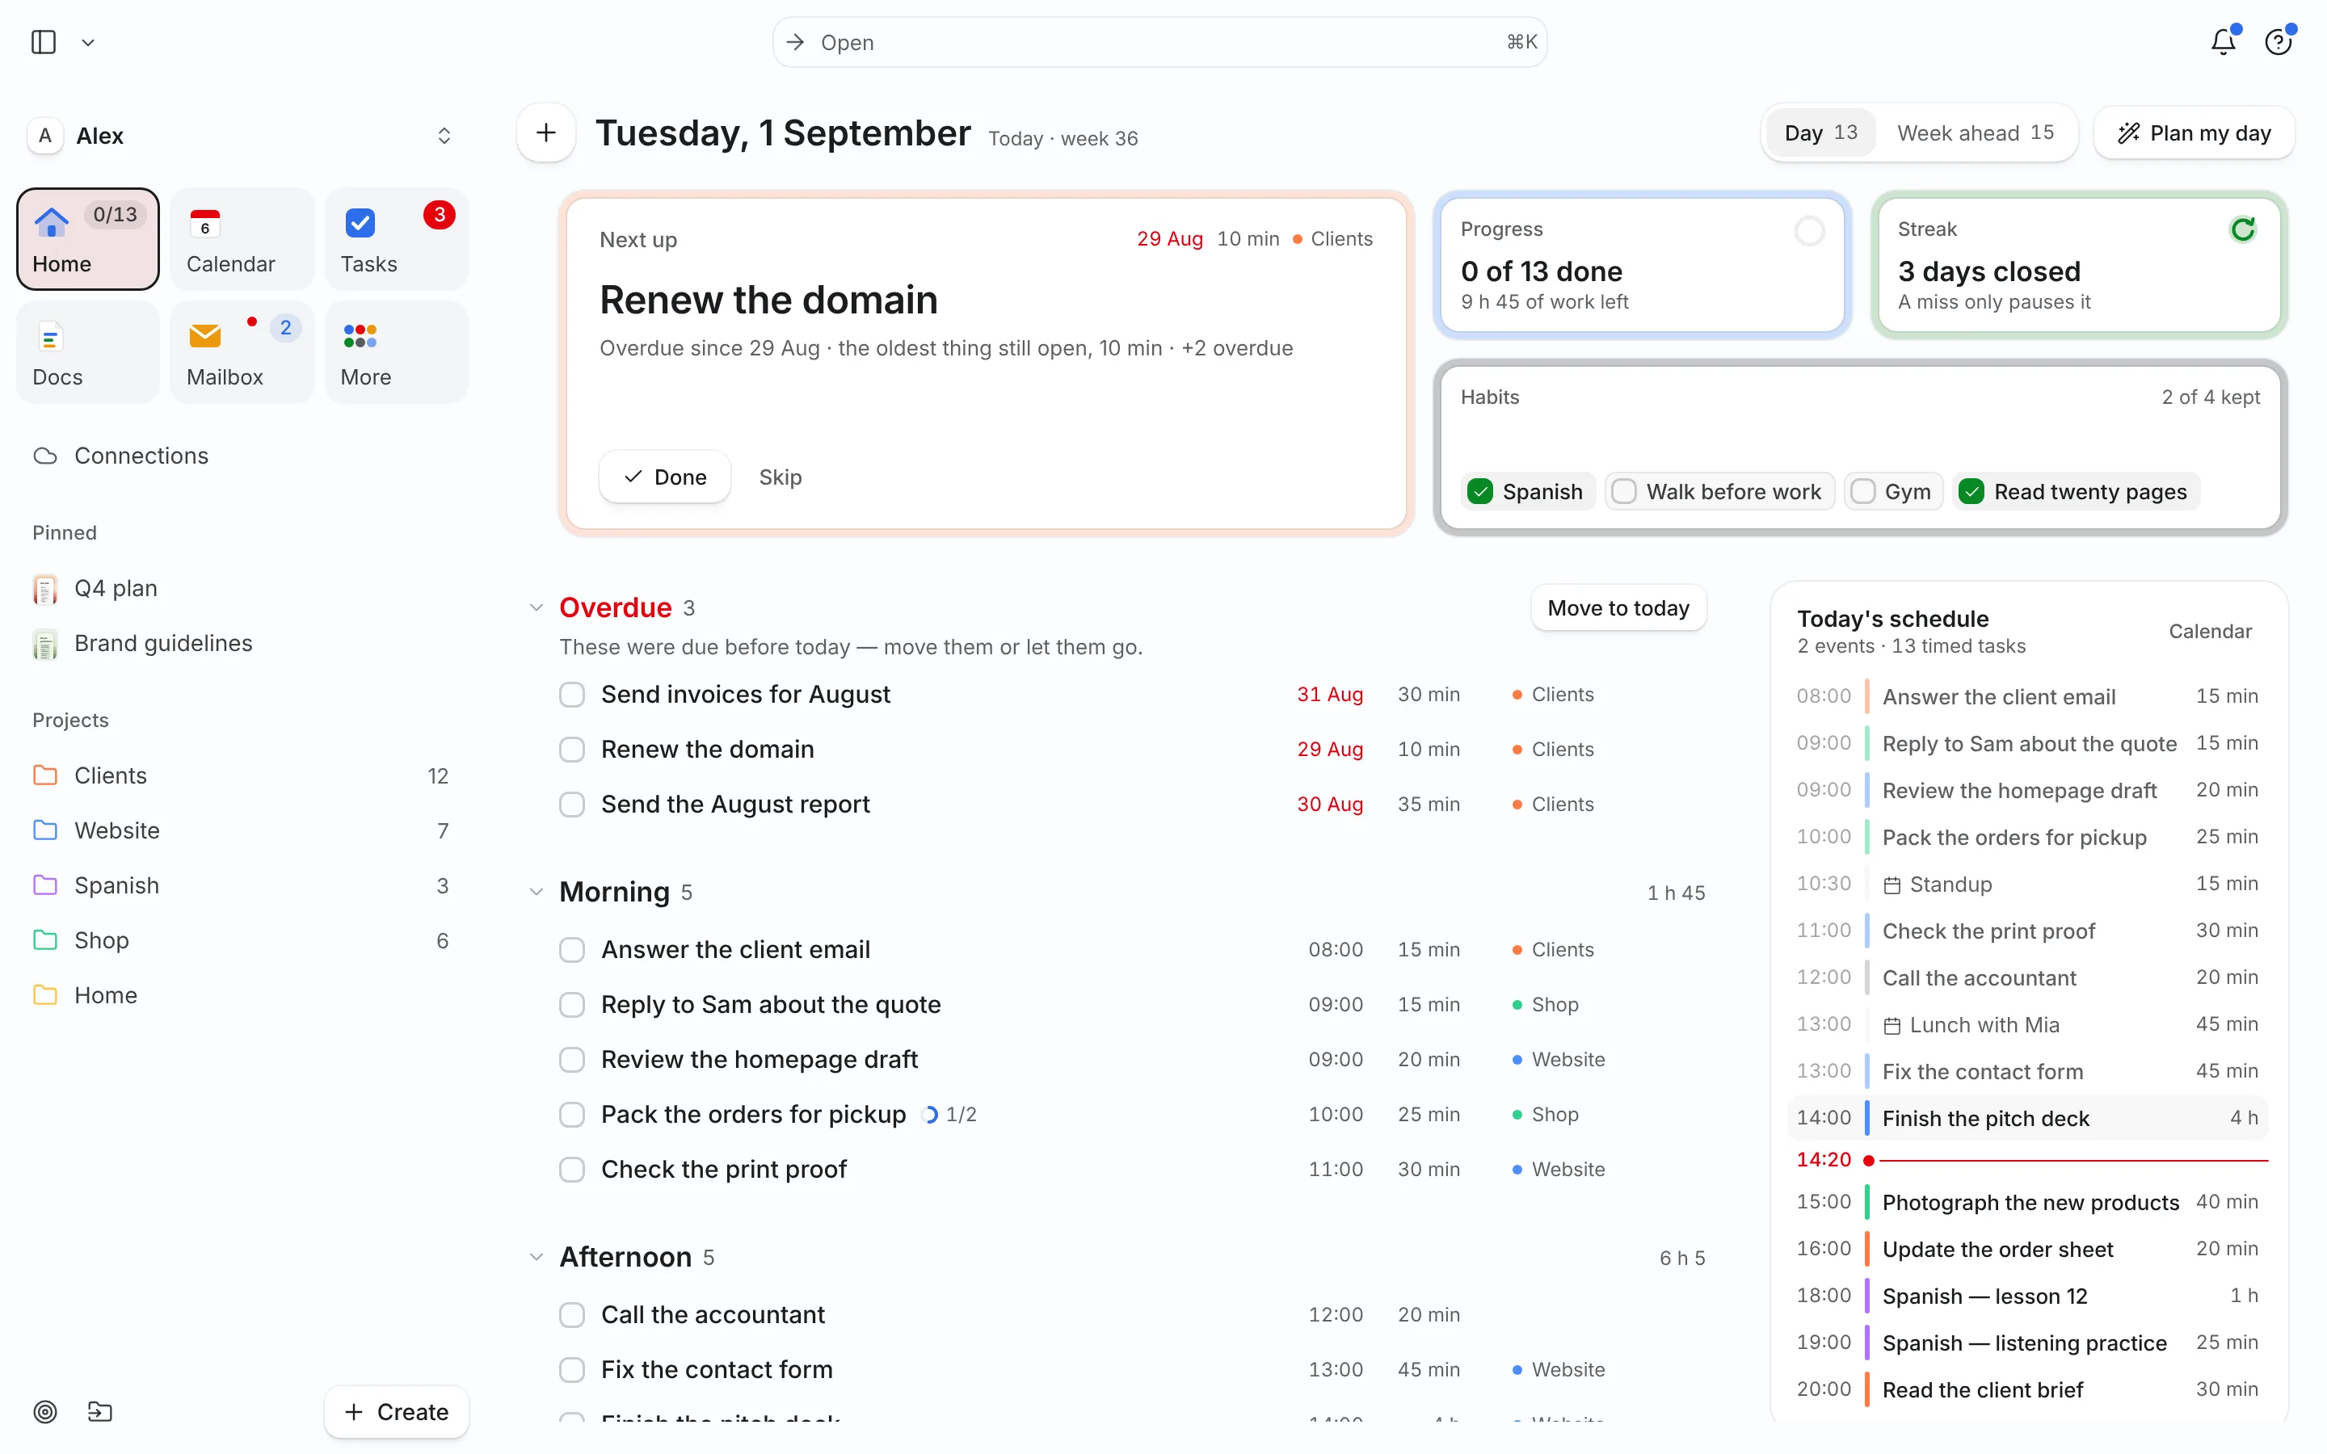Open the Alex workspace switcher
This screenshot has width=2327, height=1454.
pos(242,136)
